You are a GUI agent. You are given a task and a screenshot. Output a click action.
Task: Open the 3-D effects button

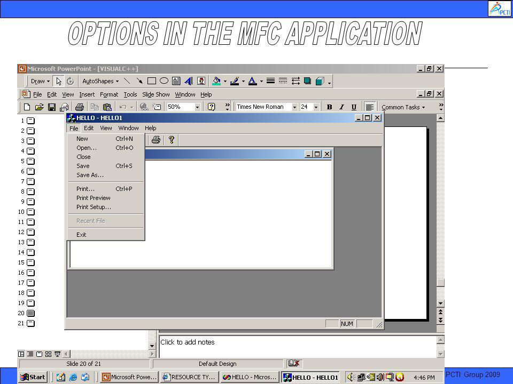(320, 81)
